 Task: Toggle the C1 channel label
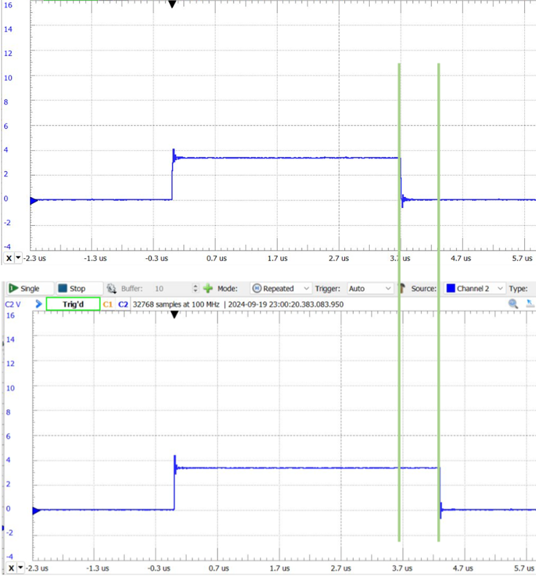click(x=108, y=304)
